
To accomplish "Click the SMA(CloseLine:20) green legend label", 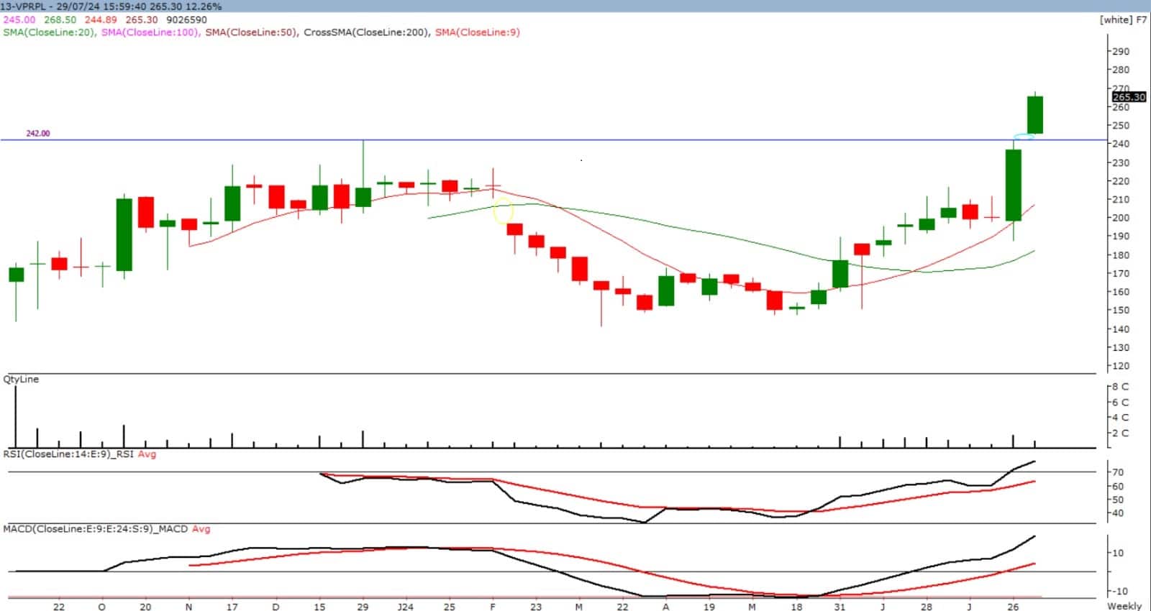I will pos(48,32).
